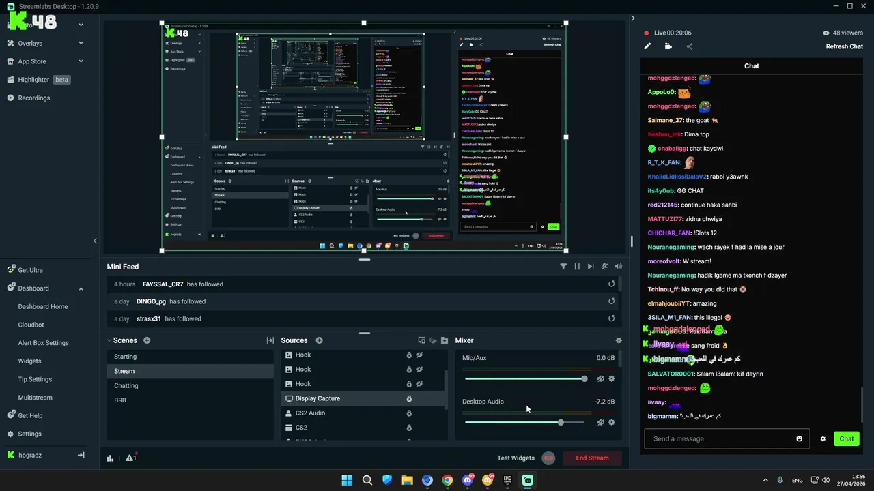
Task: Pause the Mini Feed alert queue
Action: point(577,267)
